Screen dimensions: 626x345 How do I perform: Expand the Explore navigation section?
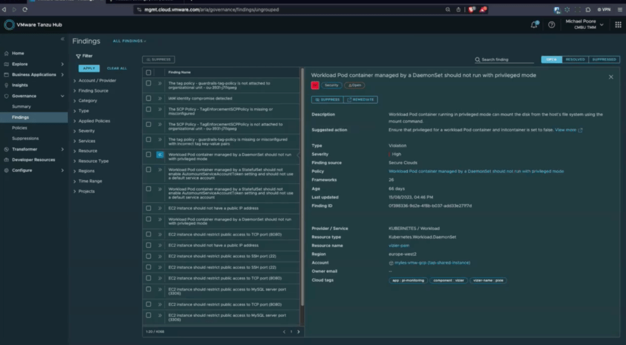pos(62,64)
